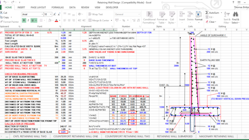Viewport: 249px width, 140px height.
Task: Toggle Italic formatting
Action: click(x=28, y=20)
